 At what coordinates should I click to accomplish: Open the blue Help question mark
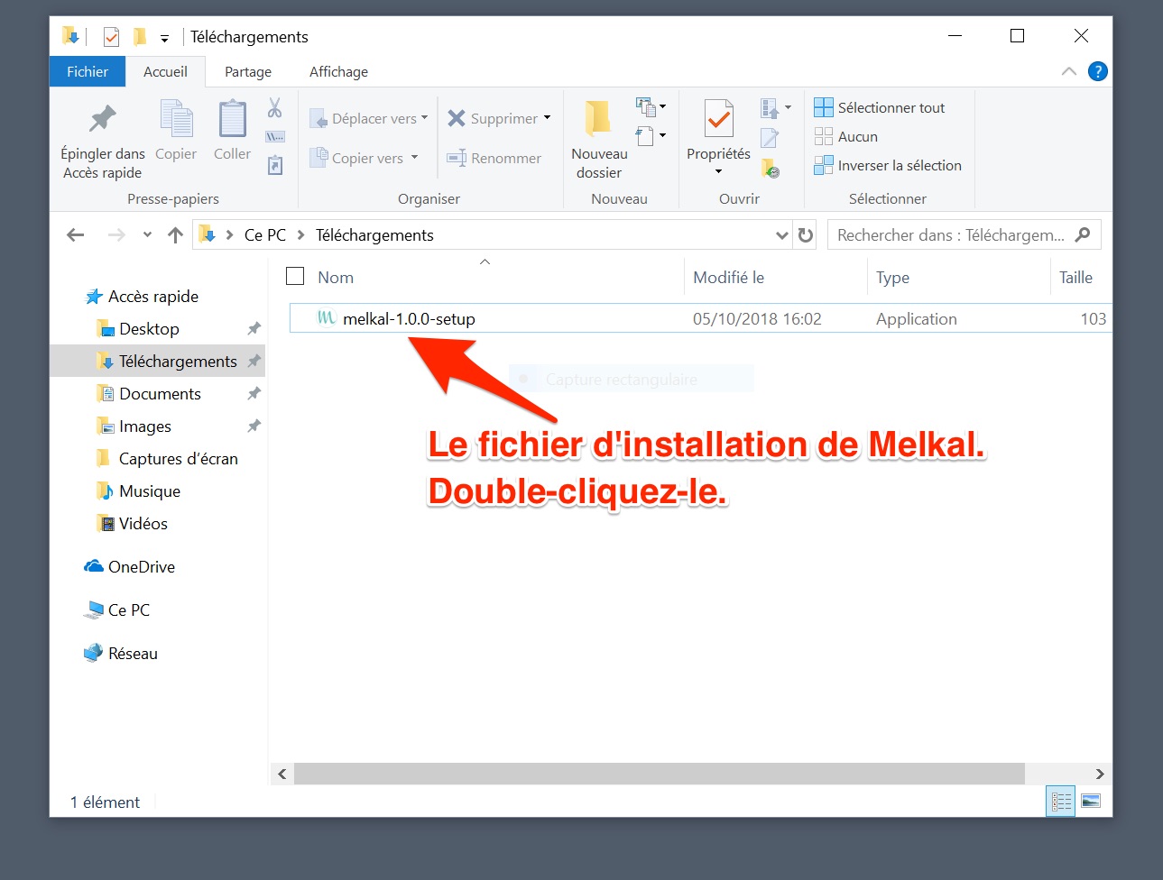1097,71
